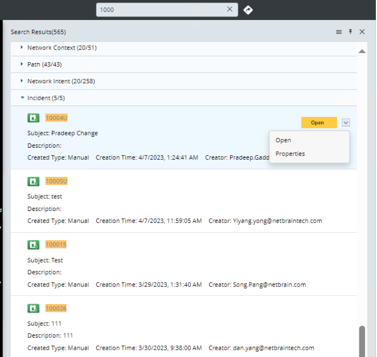Click incident ID 100026
Image resolution: width=377 pixels, height=357 pixels.
click(56, 308)
